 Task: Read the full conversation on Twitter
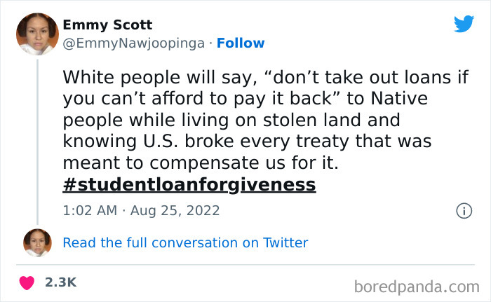(185, 243)
